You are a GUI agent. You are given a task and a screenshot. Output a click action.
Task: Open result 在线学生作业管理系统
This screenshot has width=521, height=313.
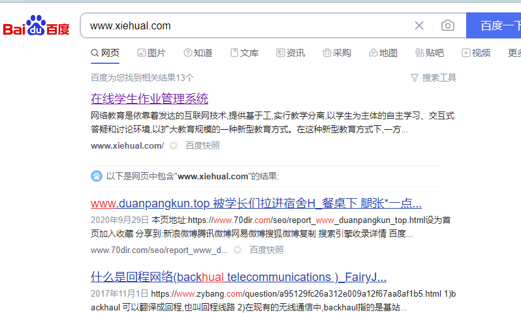point(150,98)
